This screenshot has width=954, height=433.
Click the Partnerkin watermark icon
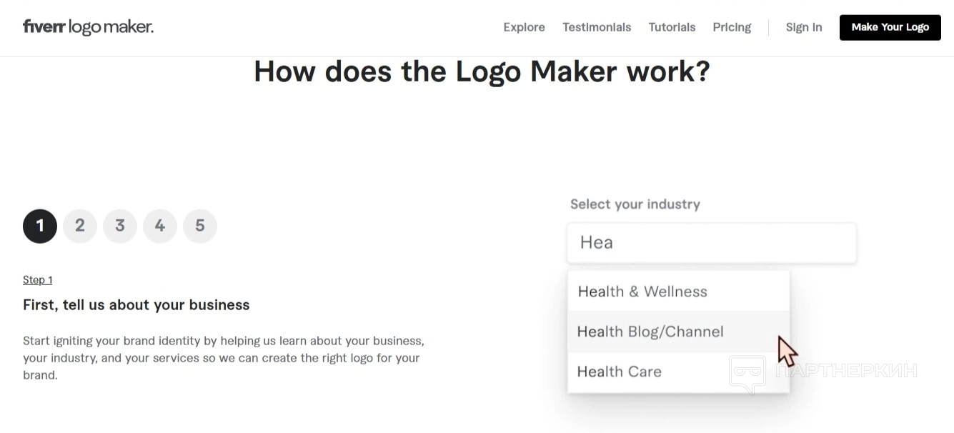[x=747, y=374]
